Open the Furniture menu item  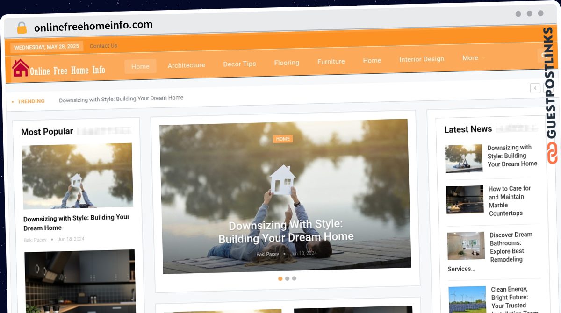(331, 61)
